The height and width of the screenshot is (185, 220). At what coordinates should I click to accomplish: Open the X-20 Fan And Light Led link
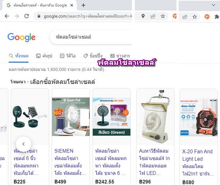[x=198, y=162]
